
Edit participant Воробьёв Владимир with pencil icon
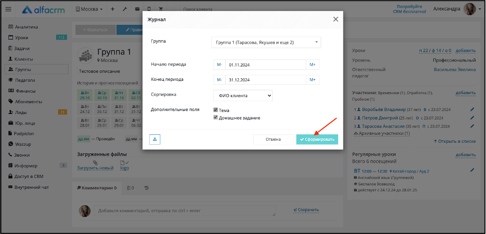(473, 109)
